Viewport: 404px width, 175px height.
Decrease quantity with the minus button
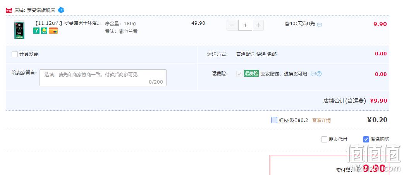(x=232, y=25)
